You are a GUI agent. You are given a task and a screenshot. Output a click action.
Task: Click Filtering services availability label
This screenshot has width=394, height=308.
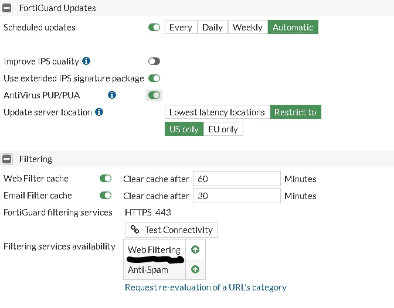coord(60,247)
